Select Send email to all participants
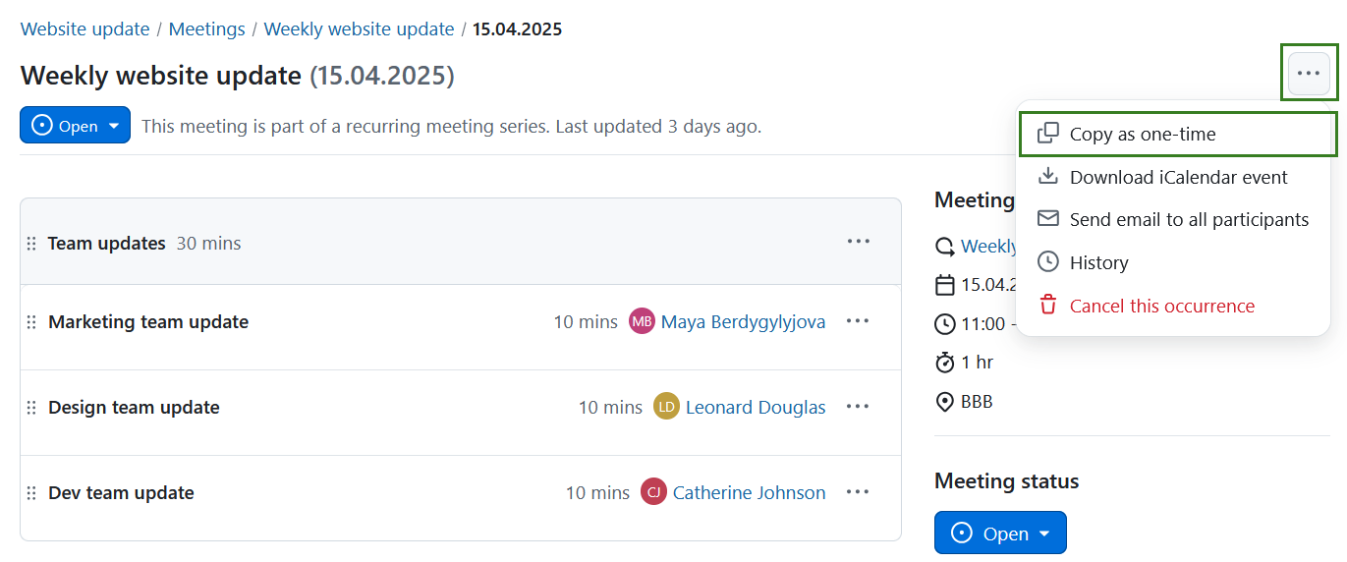The width and height of the screenshot is (1347, 562). tap(1189, 220)
